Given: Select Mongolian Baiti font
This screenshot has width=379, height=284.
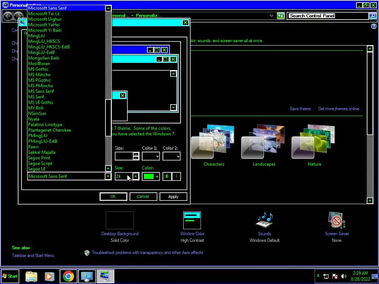Looking at the screenshot, I should [x=44, y=58].
